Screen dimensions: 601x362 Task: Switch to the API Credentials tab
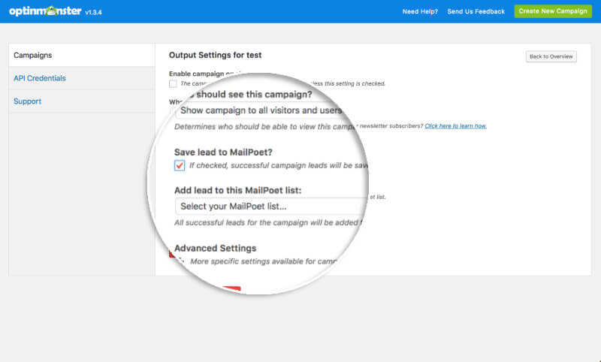point(82,78)
